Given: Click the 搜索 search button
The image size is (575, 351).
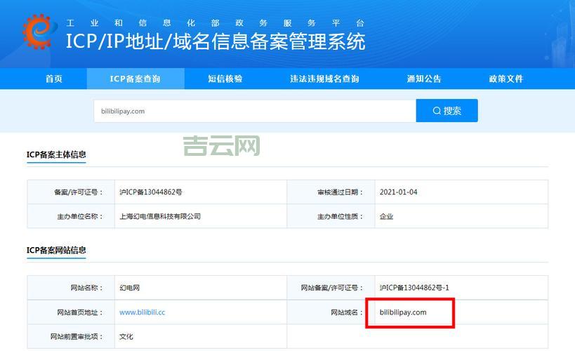Looking at the screenshot, I should coord(447,110).
